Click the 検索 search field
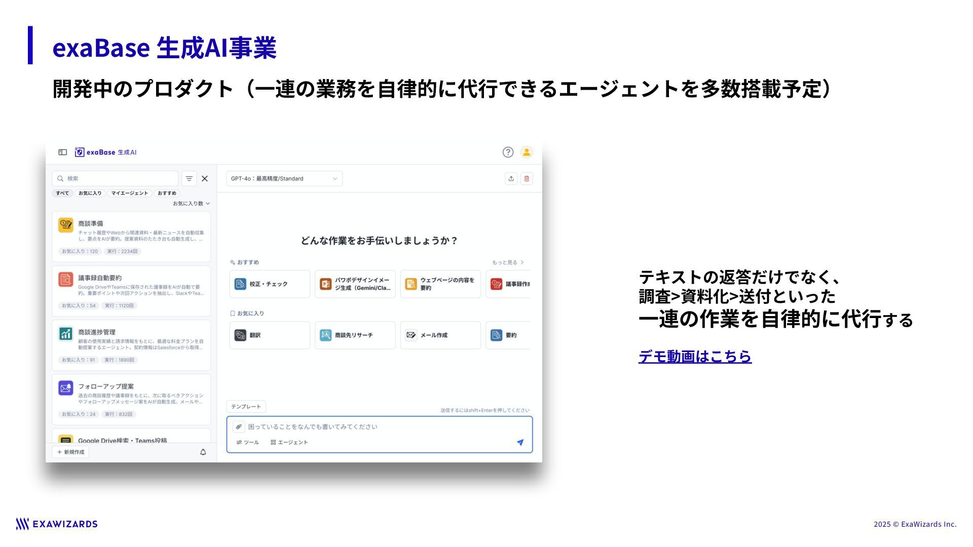This screenshot has height=547, width=973. [115, 178]
